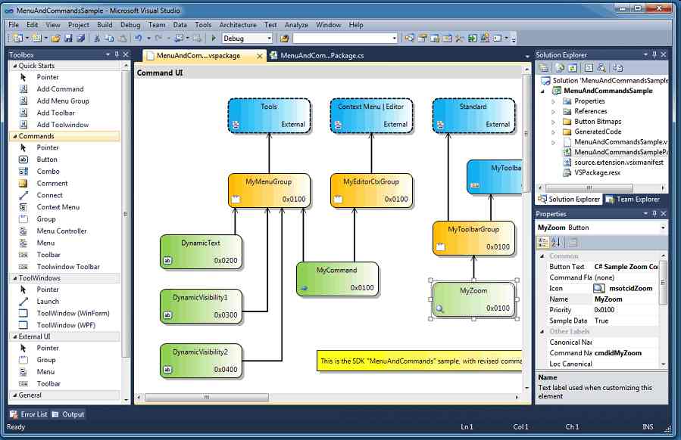This screenshot has height=440, width=681.
Task: Click the Open File folder icon
Action: point(55,39)
